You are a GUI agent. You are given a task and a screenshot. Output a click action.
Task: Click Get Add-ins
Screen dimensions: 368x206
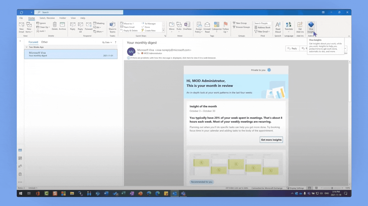coord(300,27)
